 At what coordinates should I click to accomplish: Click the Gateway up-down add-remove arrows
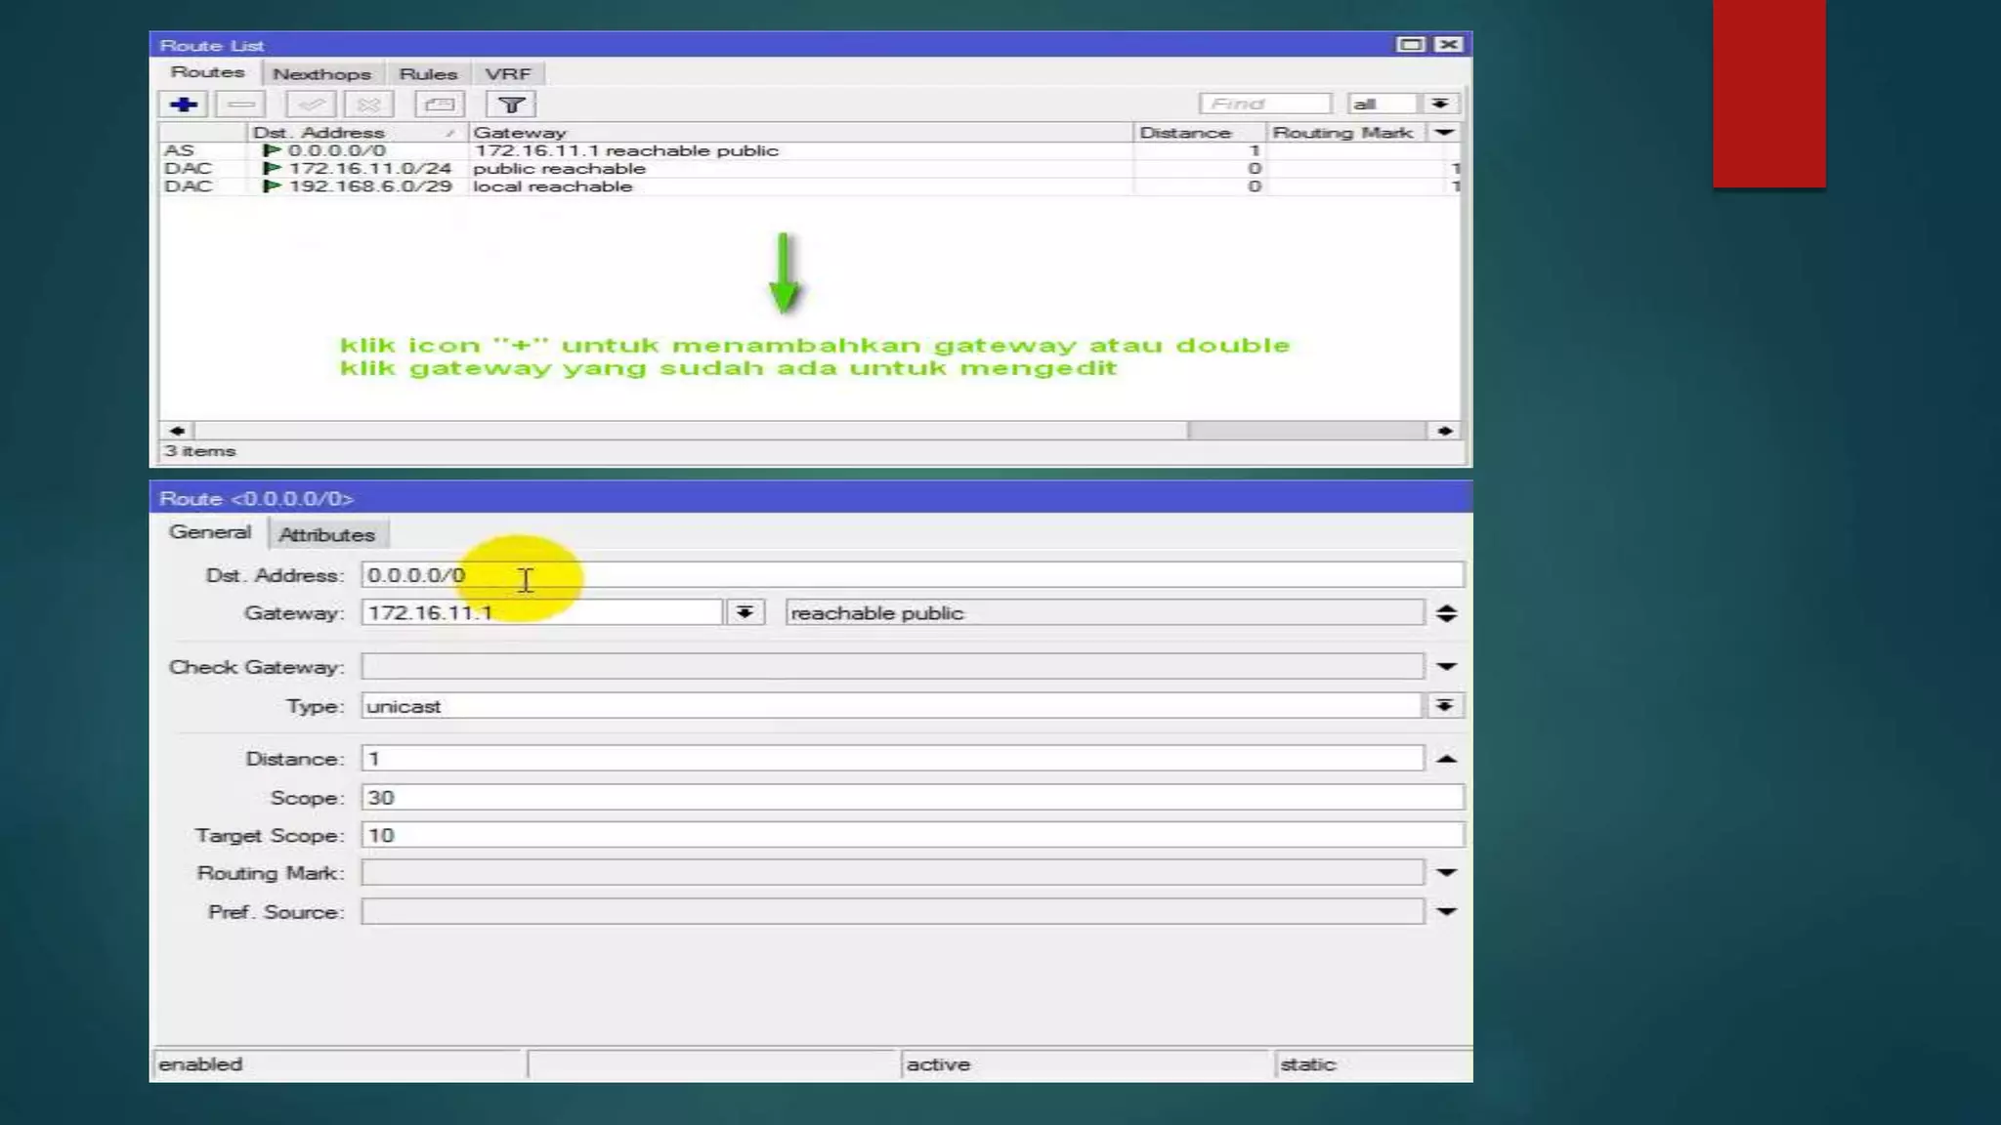pyautogui.click(x=1446, y=613)
